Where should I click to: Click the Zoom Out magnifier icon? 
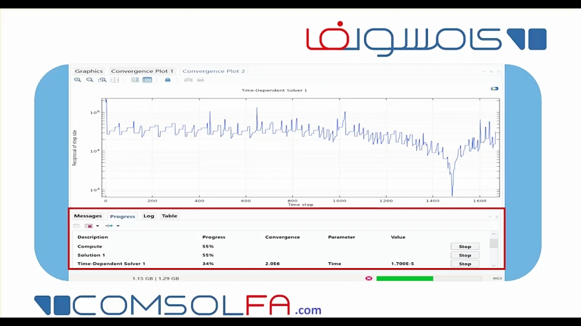coord(90,80)
